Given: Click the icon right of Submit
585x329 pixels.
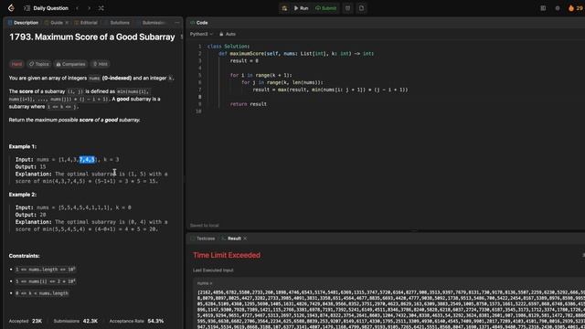Looking at the screenshot, I should (x=347, y=8).
